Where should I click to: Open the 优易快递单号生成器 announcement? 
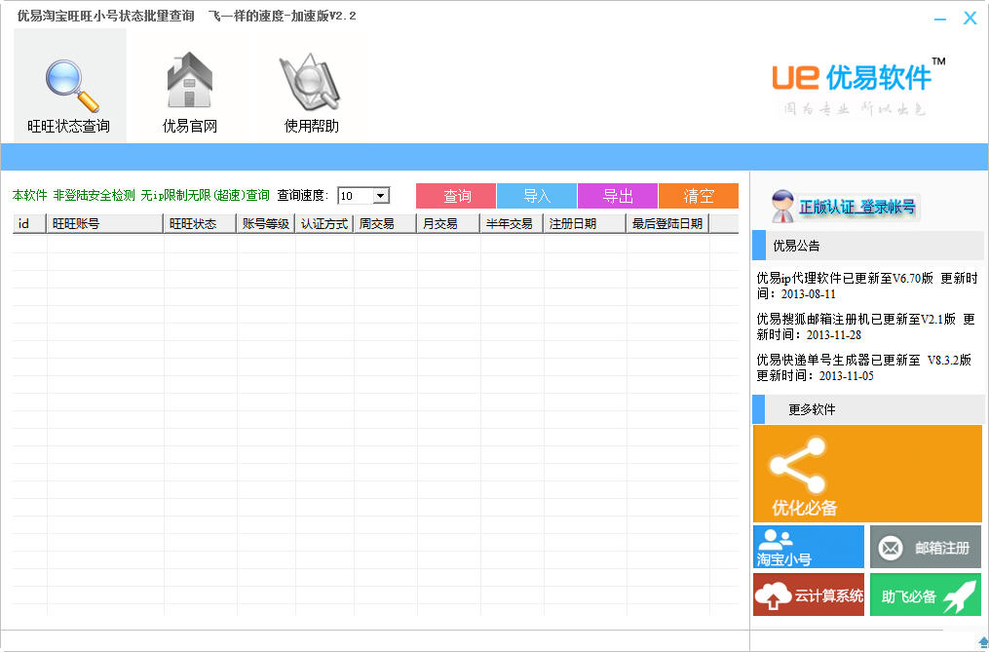point(864,367)
